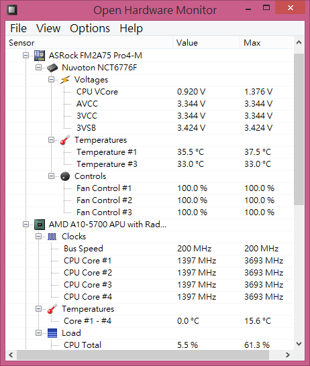Viewport: 310px width, 366px height.
Task: Click the Load blue bars icon
Action: pyautogui.click(x=52, y=333)
